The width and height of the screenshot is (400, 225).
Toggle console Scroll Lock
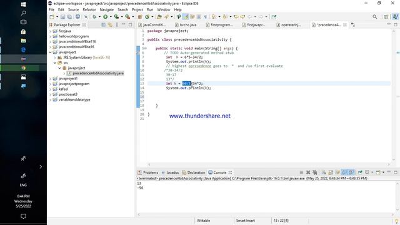click(331, 172)
